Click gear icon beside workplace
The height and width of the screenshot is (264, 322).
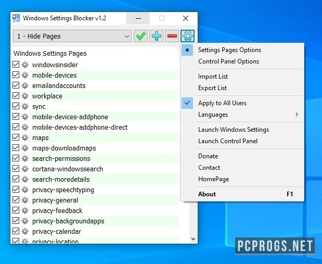click(25, 96)
